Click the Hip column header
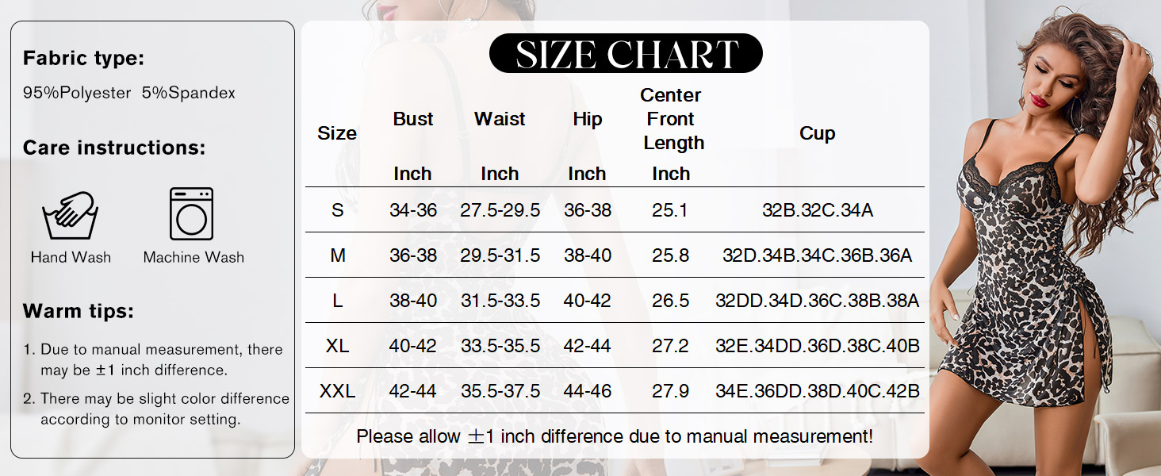 [x=587, y=119]
